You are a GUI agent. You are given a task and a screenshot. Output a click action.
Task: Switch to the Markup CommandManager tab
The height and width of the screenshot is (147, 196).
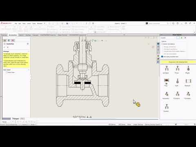28,35
